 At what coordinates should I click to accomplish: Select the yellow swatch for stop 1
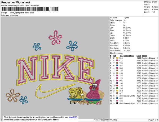tap(117, 58)
